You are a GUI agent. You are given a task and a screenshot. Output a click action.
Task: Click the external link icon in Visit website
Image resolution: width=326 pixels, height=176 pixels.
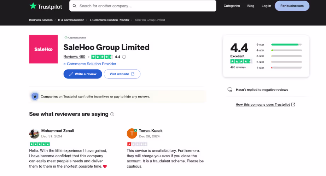pyautogui.click(x=133, y=74)
